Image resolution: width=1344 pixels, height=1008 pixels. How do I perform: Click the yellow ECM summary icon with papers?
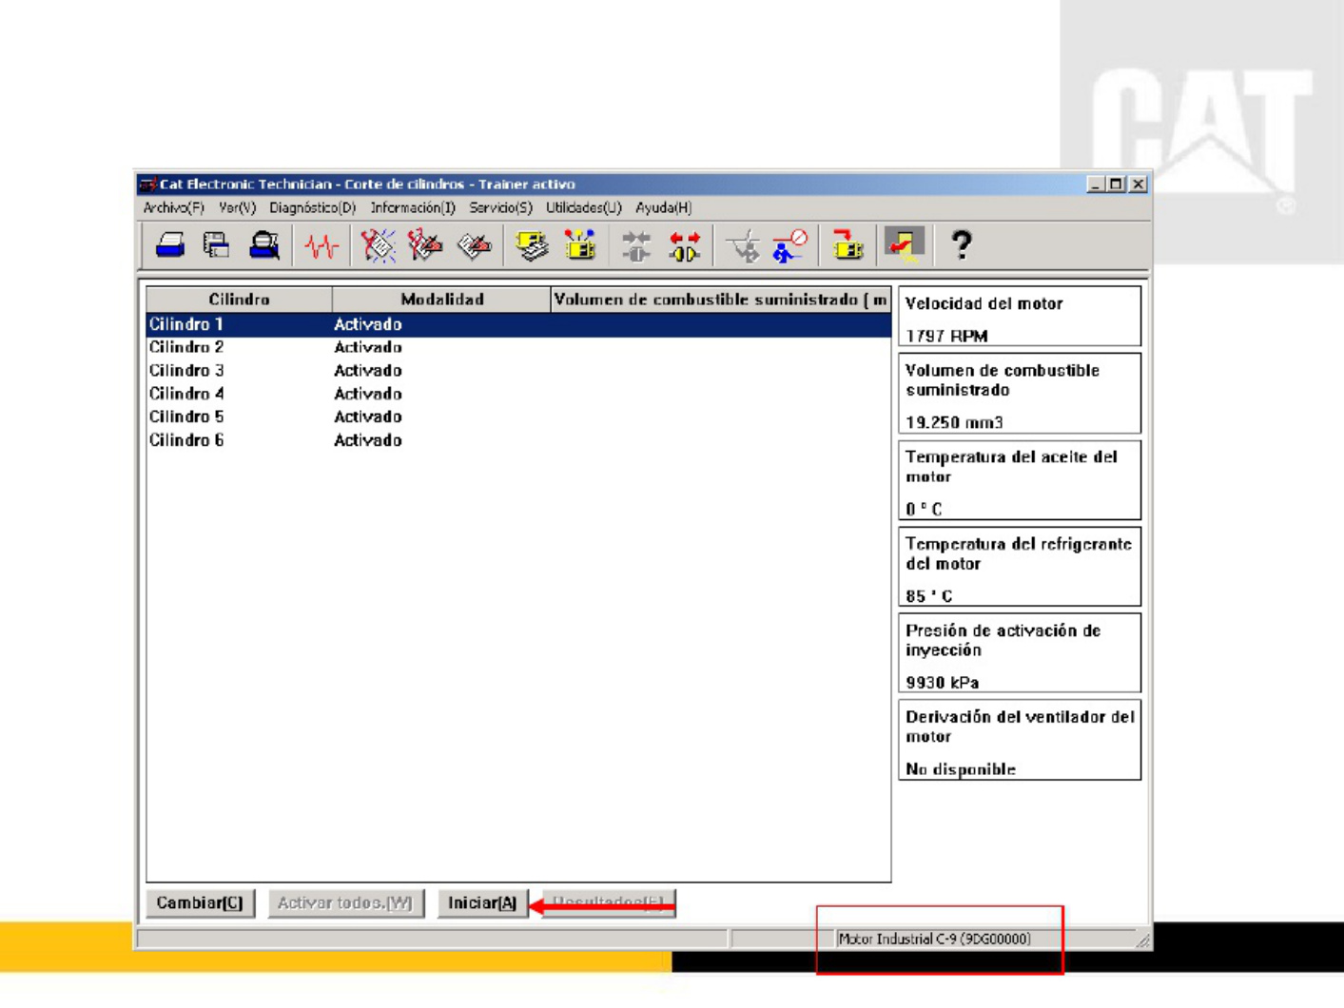[532, 245]
